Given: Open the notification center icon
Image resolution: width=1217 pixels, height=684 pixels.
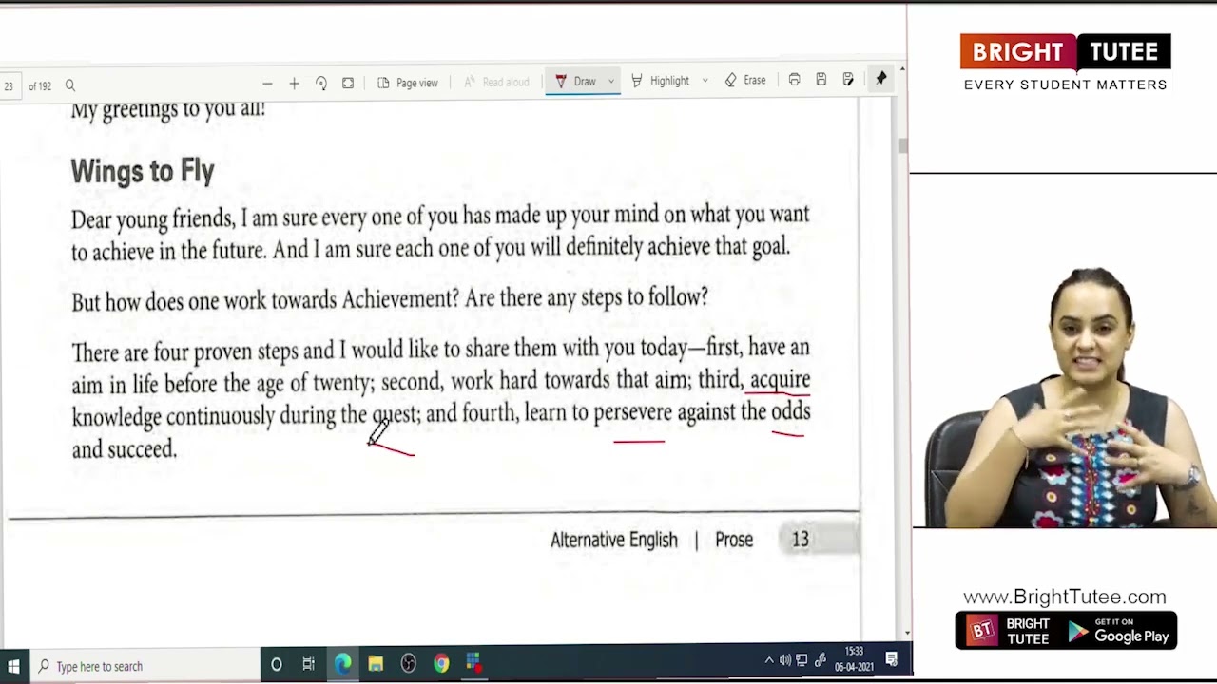Looking at the screenshot, I should [892, 658].
